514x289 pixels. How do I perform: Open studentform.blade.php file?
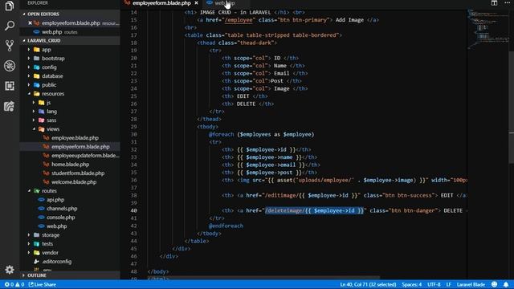coord(78,173)
